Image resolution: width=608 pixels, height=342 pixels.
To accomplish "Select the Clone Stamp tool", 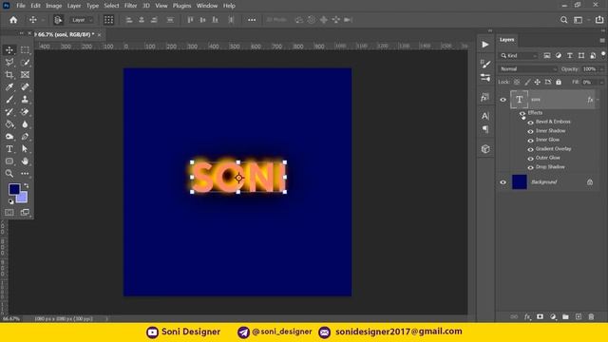I will point(25,100).
